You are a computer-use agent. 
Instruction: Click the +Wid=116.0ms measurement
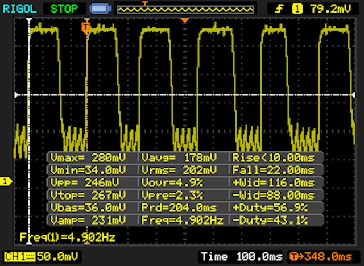(x=274, y=183)
